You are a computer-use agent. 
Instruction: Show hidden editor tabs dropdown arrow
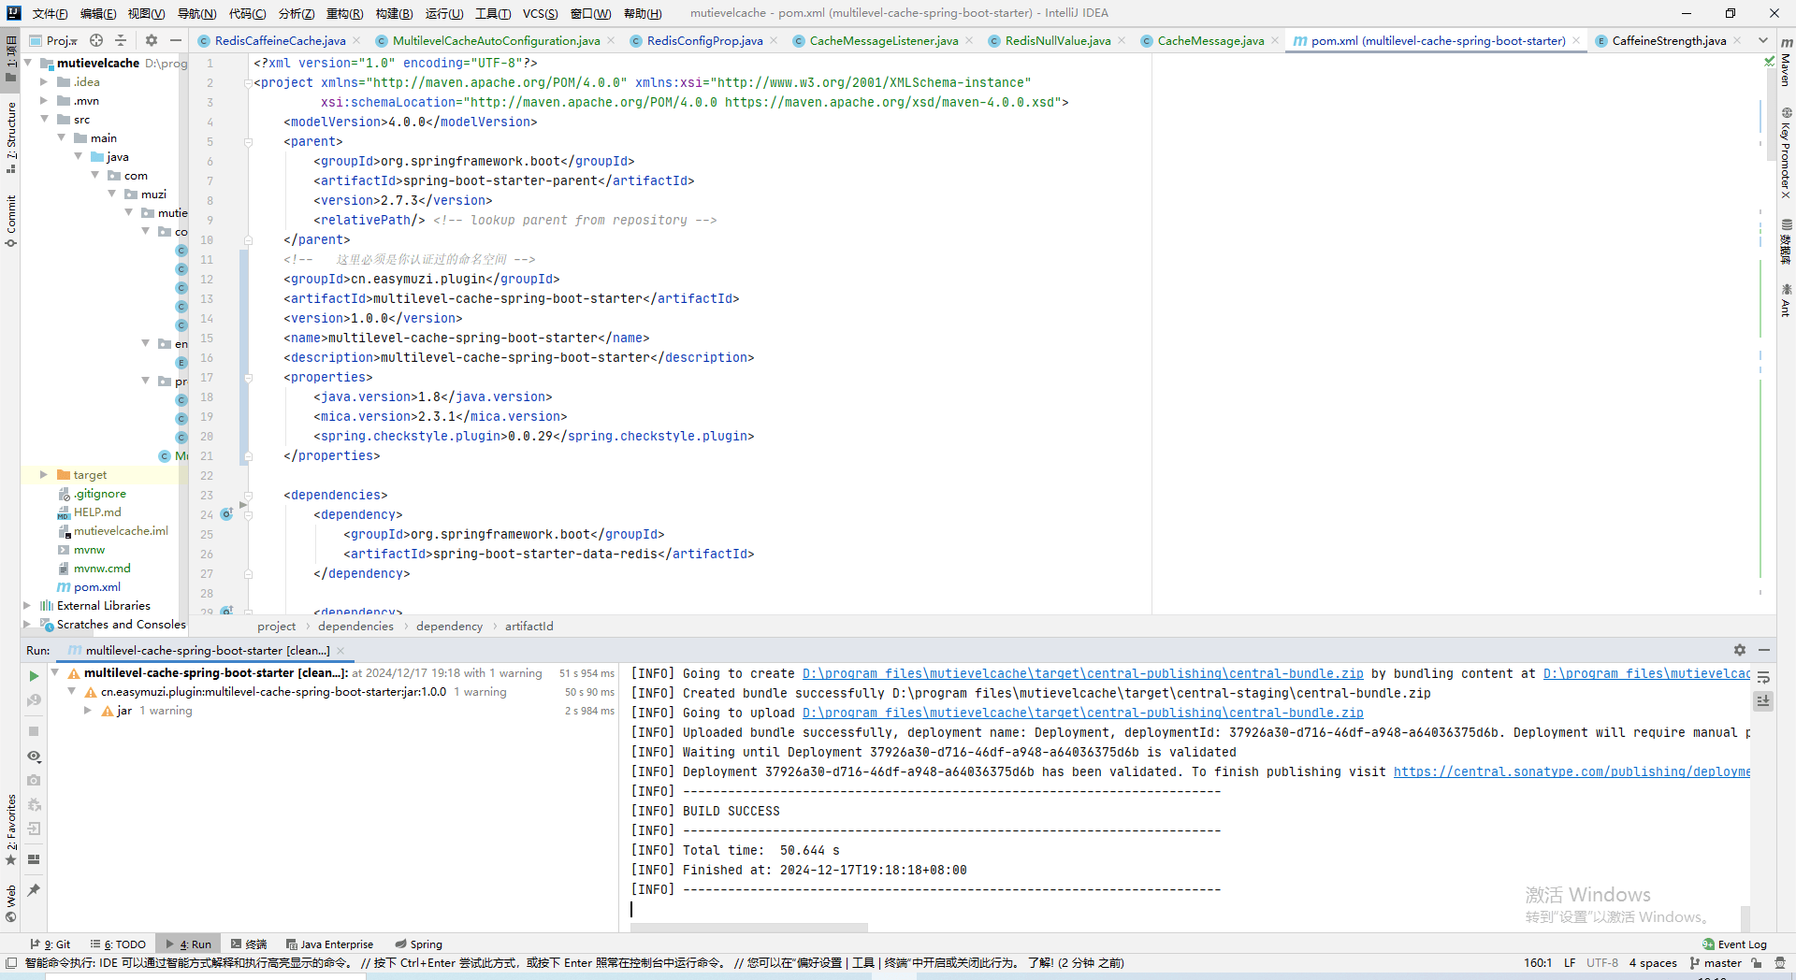click(1763, 40)
